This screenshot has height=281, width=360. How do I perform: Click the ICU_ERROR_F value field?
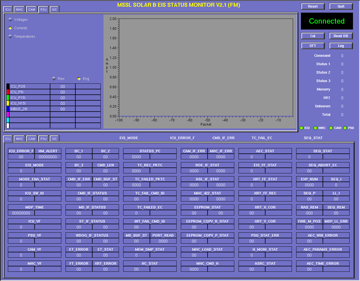click(x=21, y=157)
